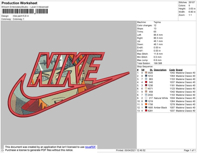Click the stop 12 Amber Black swatch

[x=146, y=107]
